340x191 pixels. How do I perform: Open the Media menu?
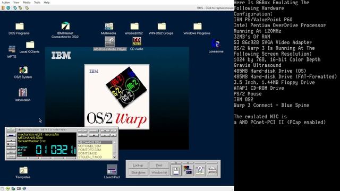27,2
